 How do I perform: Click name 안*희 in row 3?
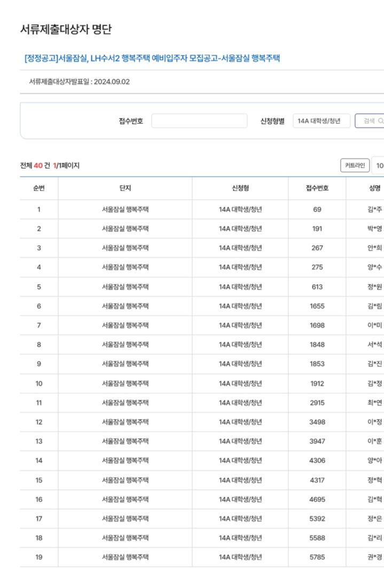coord(374,248)
